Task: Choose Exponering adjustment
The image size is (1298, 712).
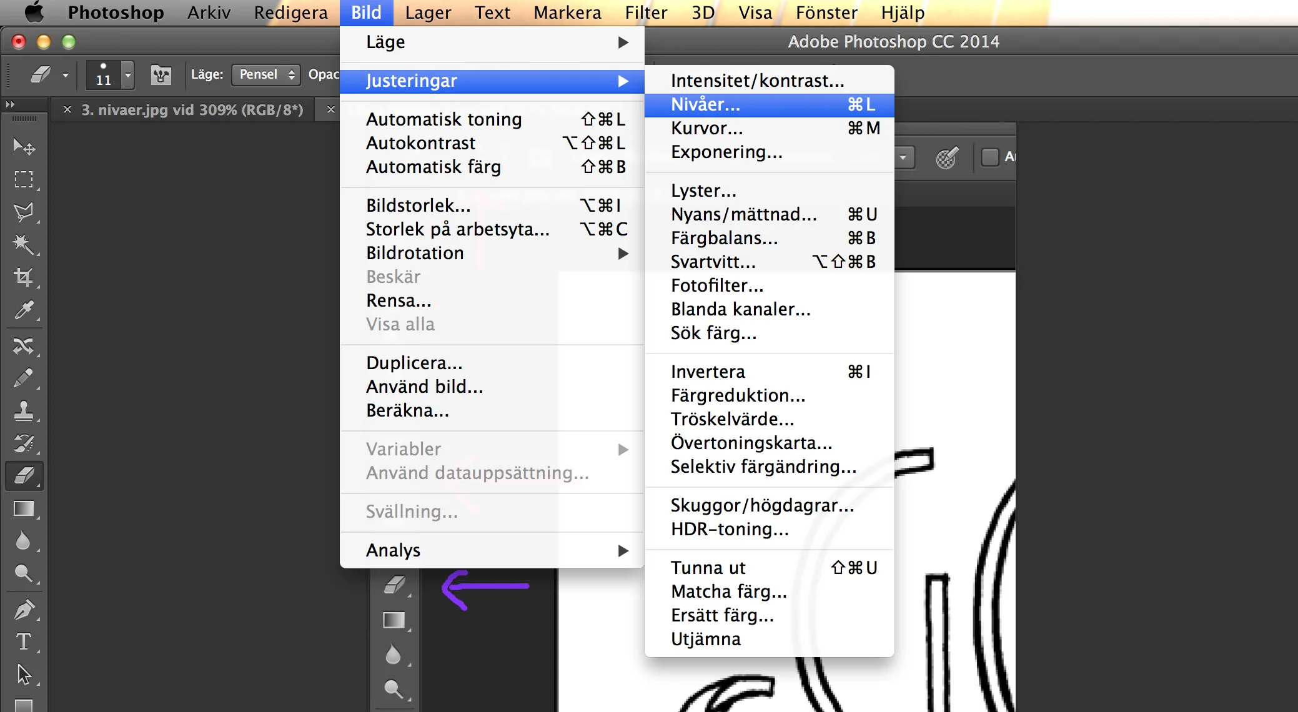Action: [770, 152]
